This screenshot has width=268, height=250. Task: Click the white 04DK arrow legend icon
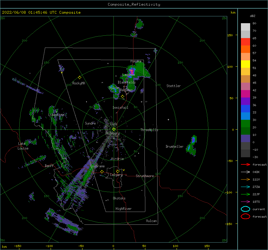point(245,172)
